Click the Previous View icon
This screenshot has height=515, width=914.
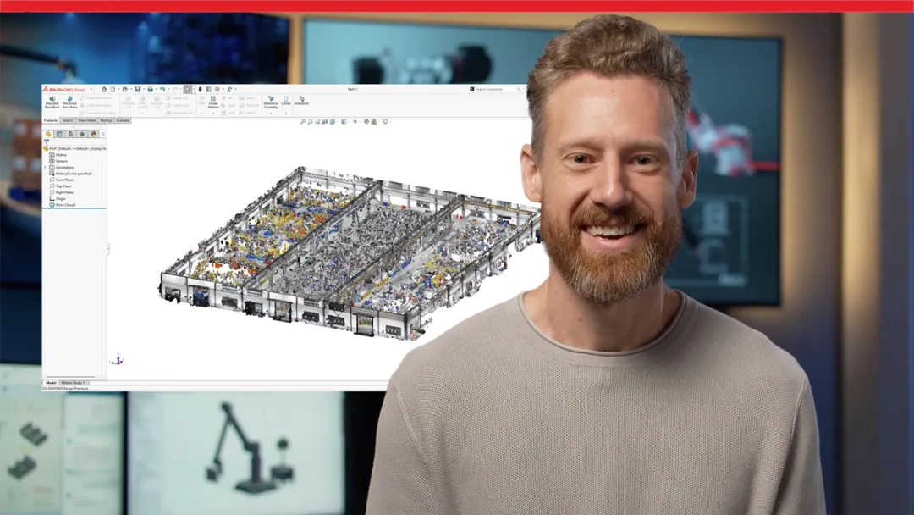(x=317, y=121)
